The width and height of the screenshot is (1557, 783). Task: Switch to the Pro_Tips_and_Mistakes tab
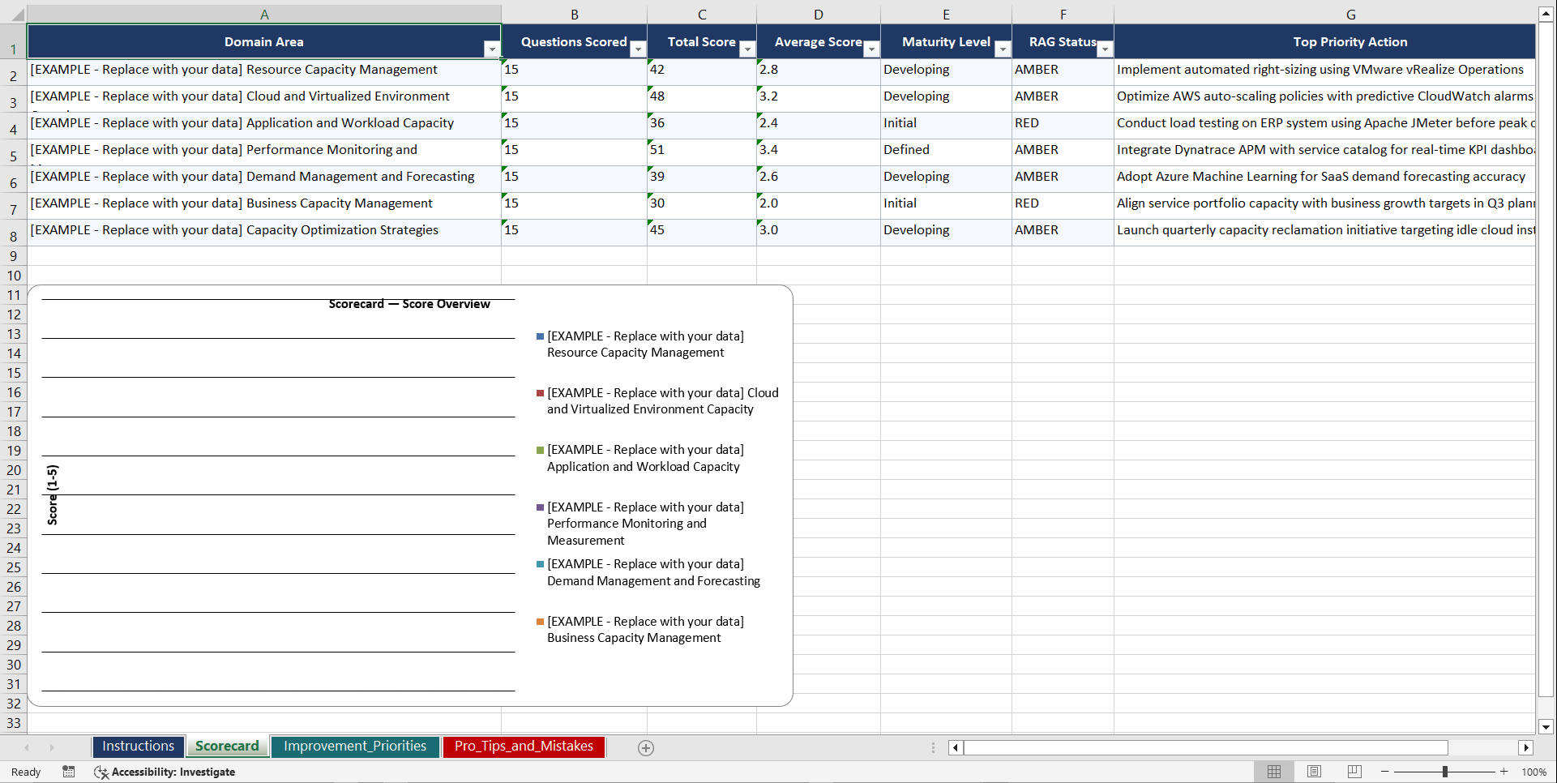coord(524,746)
